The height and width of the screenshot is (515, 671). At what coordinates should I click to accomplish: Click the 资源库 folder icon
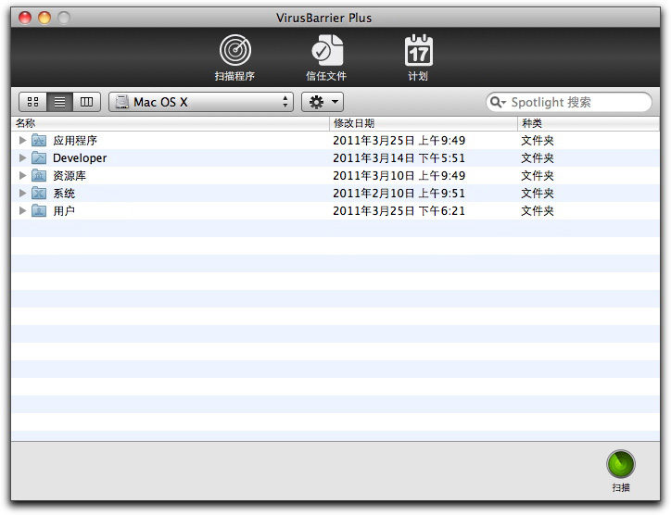pos(39,175)
